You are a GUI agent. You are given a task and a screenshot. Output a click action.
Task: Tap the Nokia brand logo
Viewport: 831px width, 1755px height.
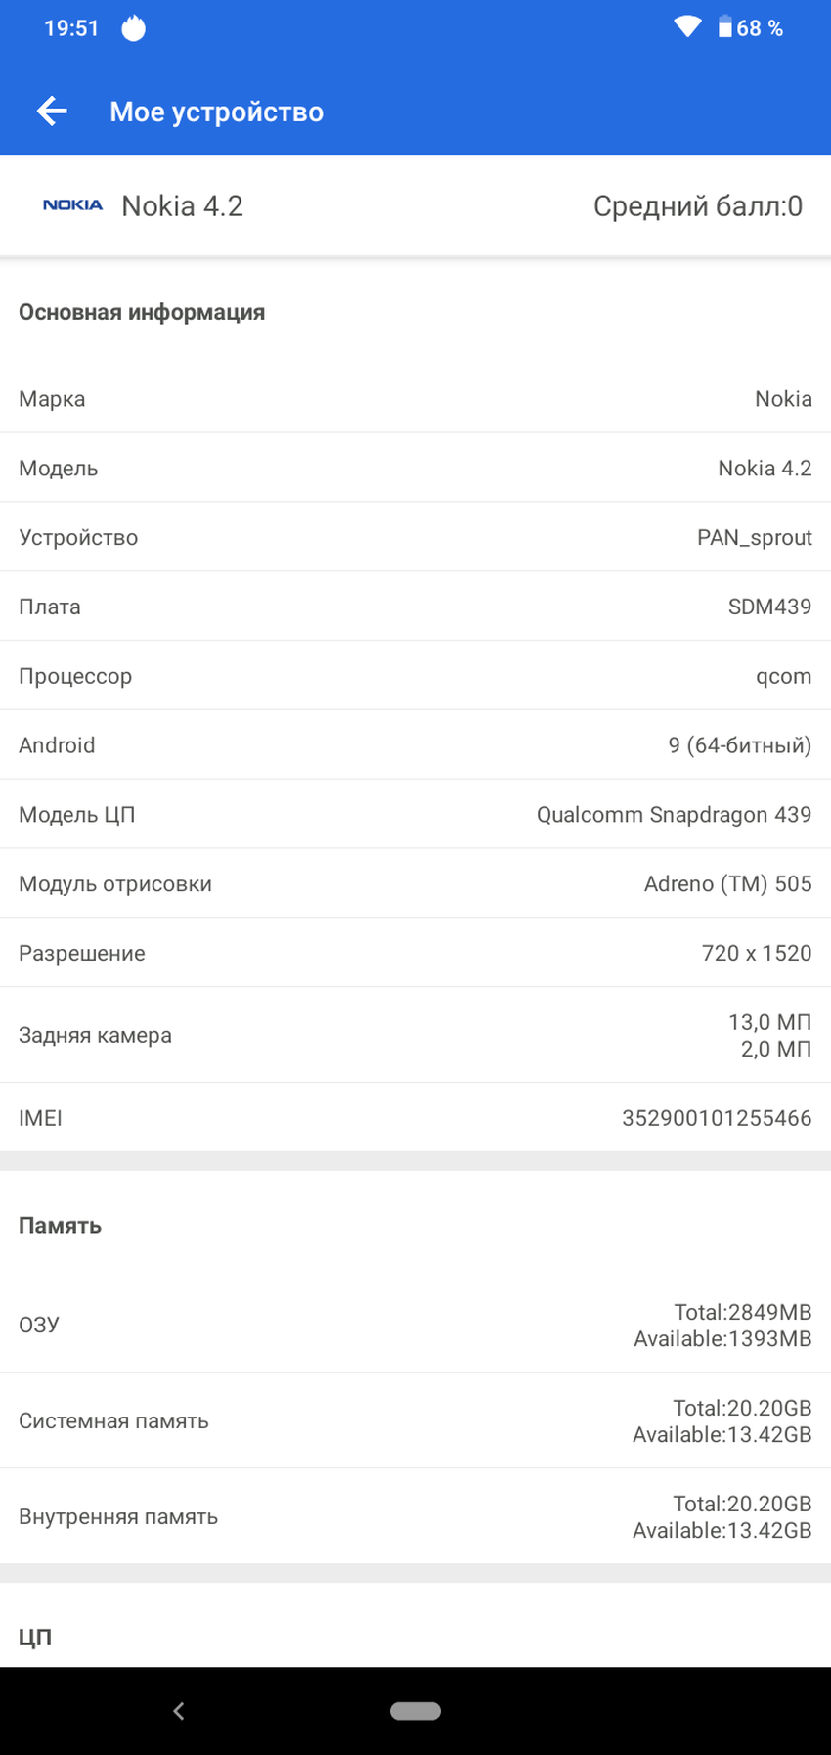72,205
